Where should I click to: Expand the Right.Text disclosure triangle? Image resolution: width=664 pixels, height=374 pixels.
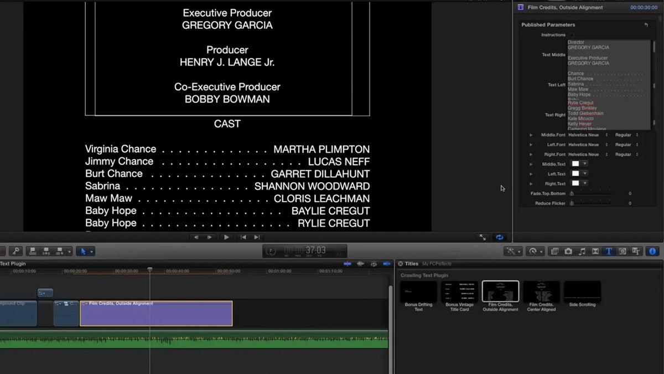click(x=531, y=183)
